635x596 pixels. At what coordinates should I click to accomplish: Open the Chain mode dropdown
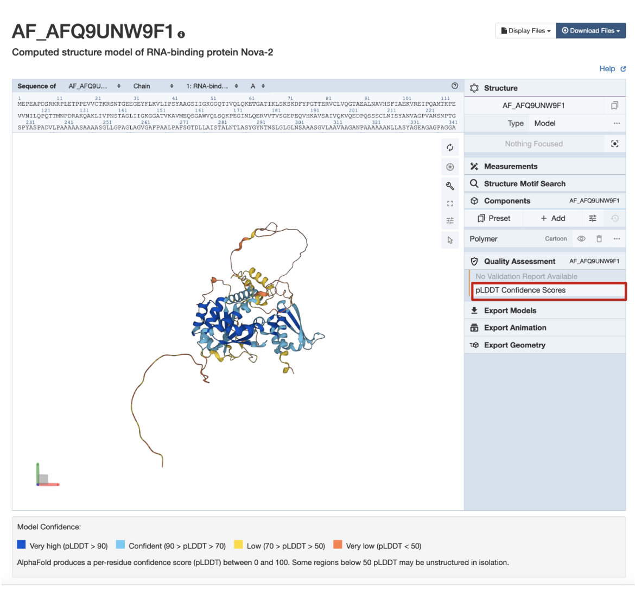coord(153,86)
